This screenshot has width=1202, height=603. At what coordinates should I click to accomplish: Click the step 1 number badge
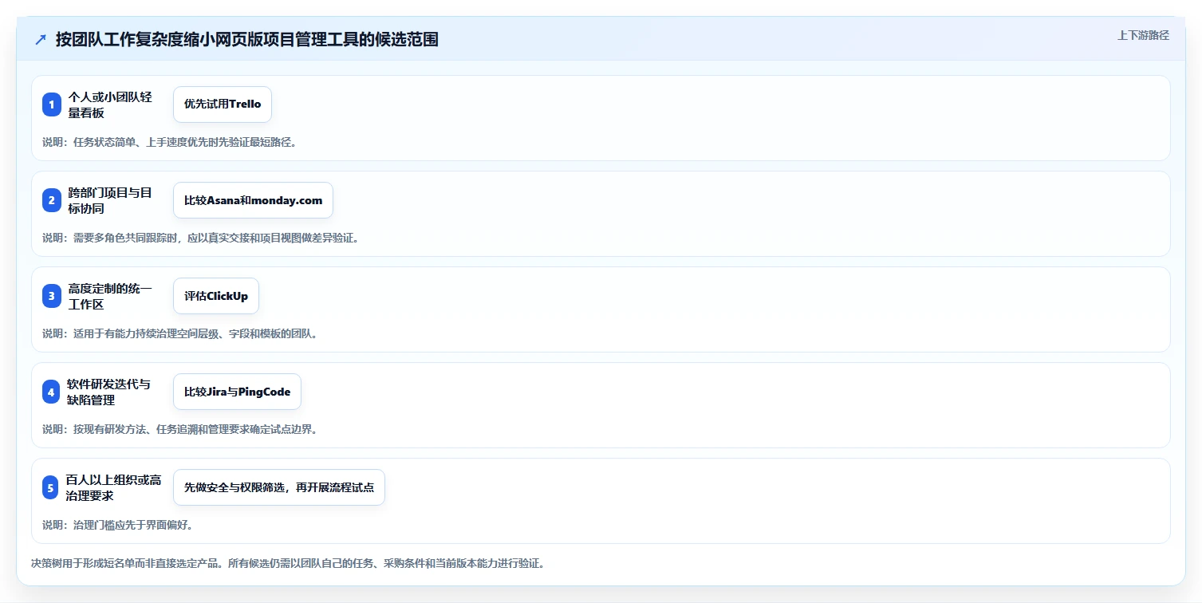52,104
